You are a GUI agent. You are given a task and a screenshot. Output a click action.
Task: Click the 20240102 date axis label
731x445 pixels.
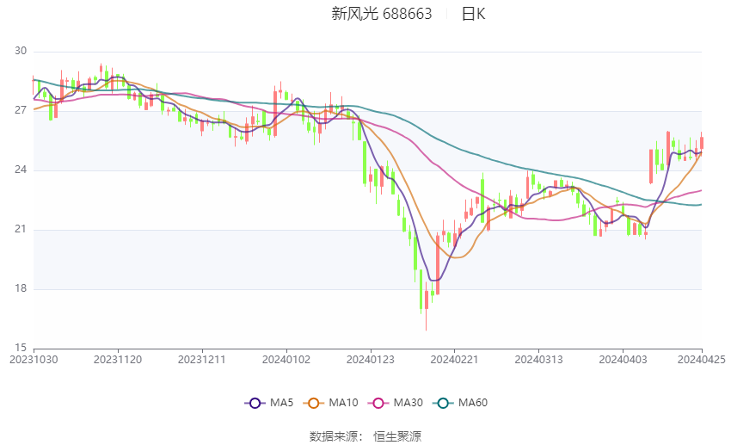pos(286,360)
